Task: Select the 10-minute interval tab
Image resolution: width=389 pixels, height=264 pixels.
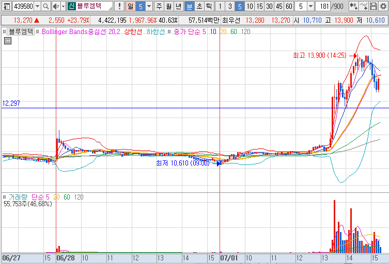Action: point(250,6)
